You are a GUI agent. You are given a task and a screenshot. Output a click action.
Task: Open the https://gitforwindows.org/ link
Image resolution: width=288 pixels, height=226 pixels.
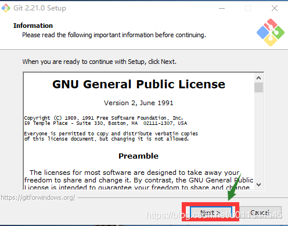coord(38,198)
